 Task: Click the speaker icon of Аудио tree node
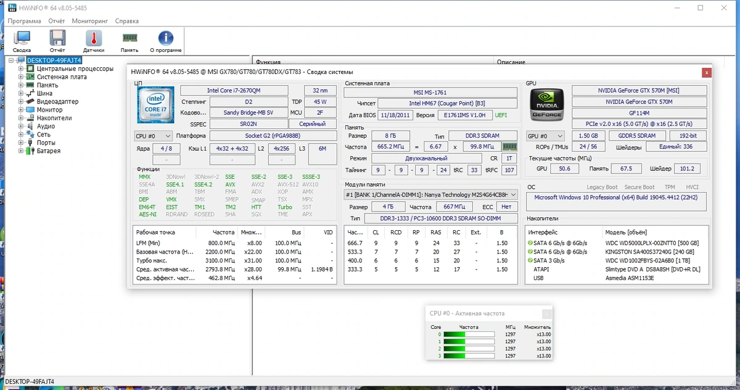point(31,126)
